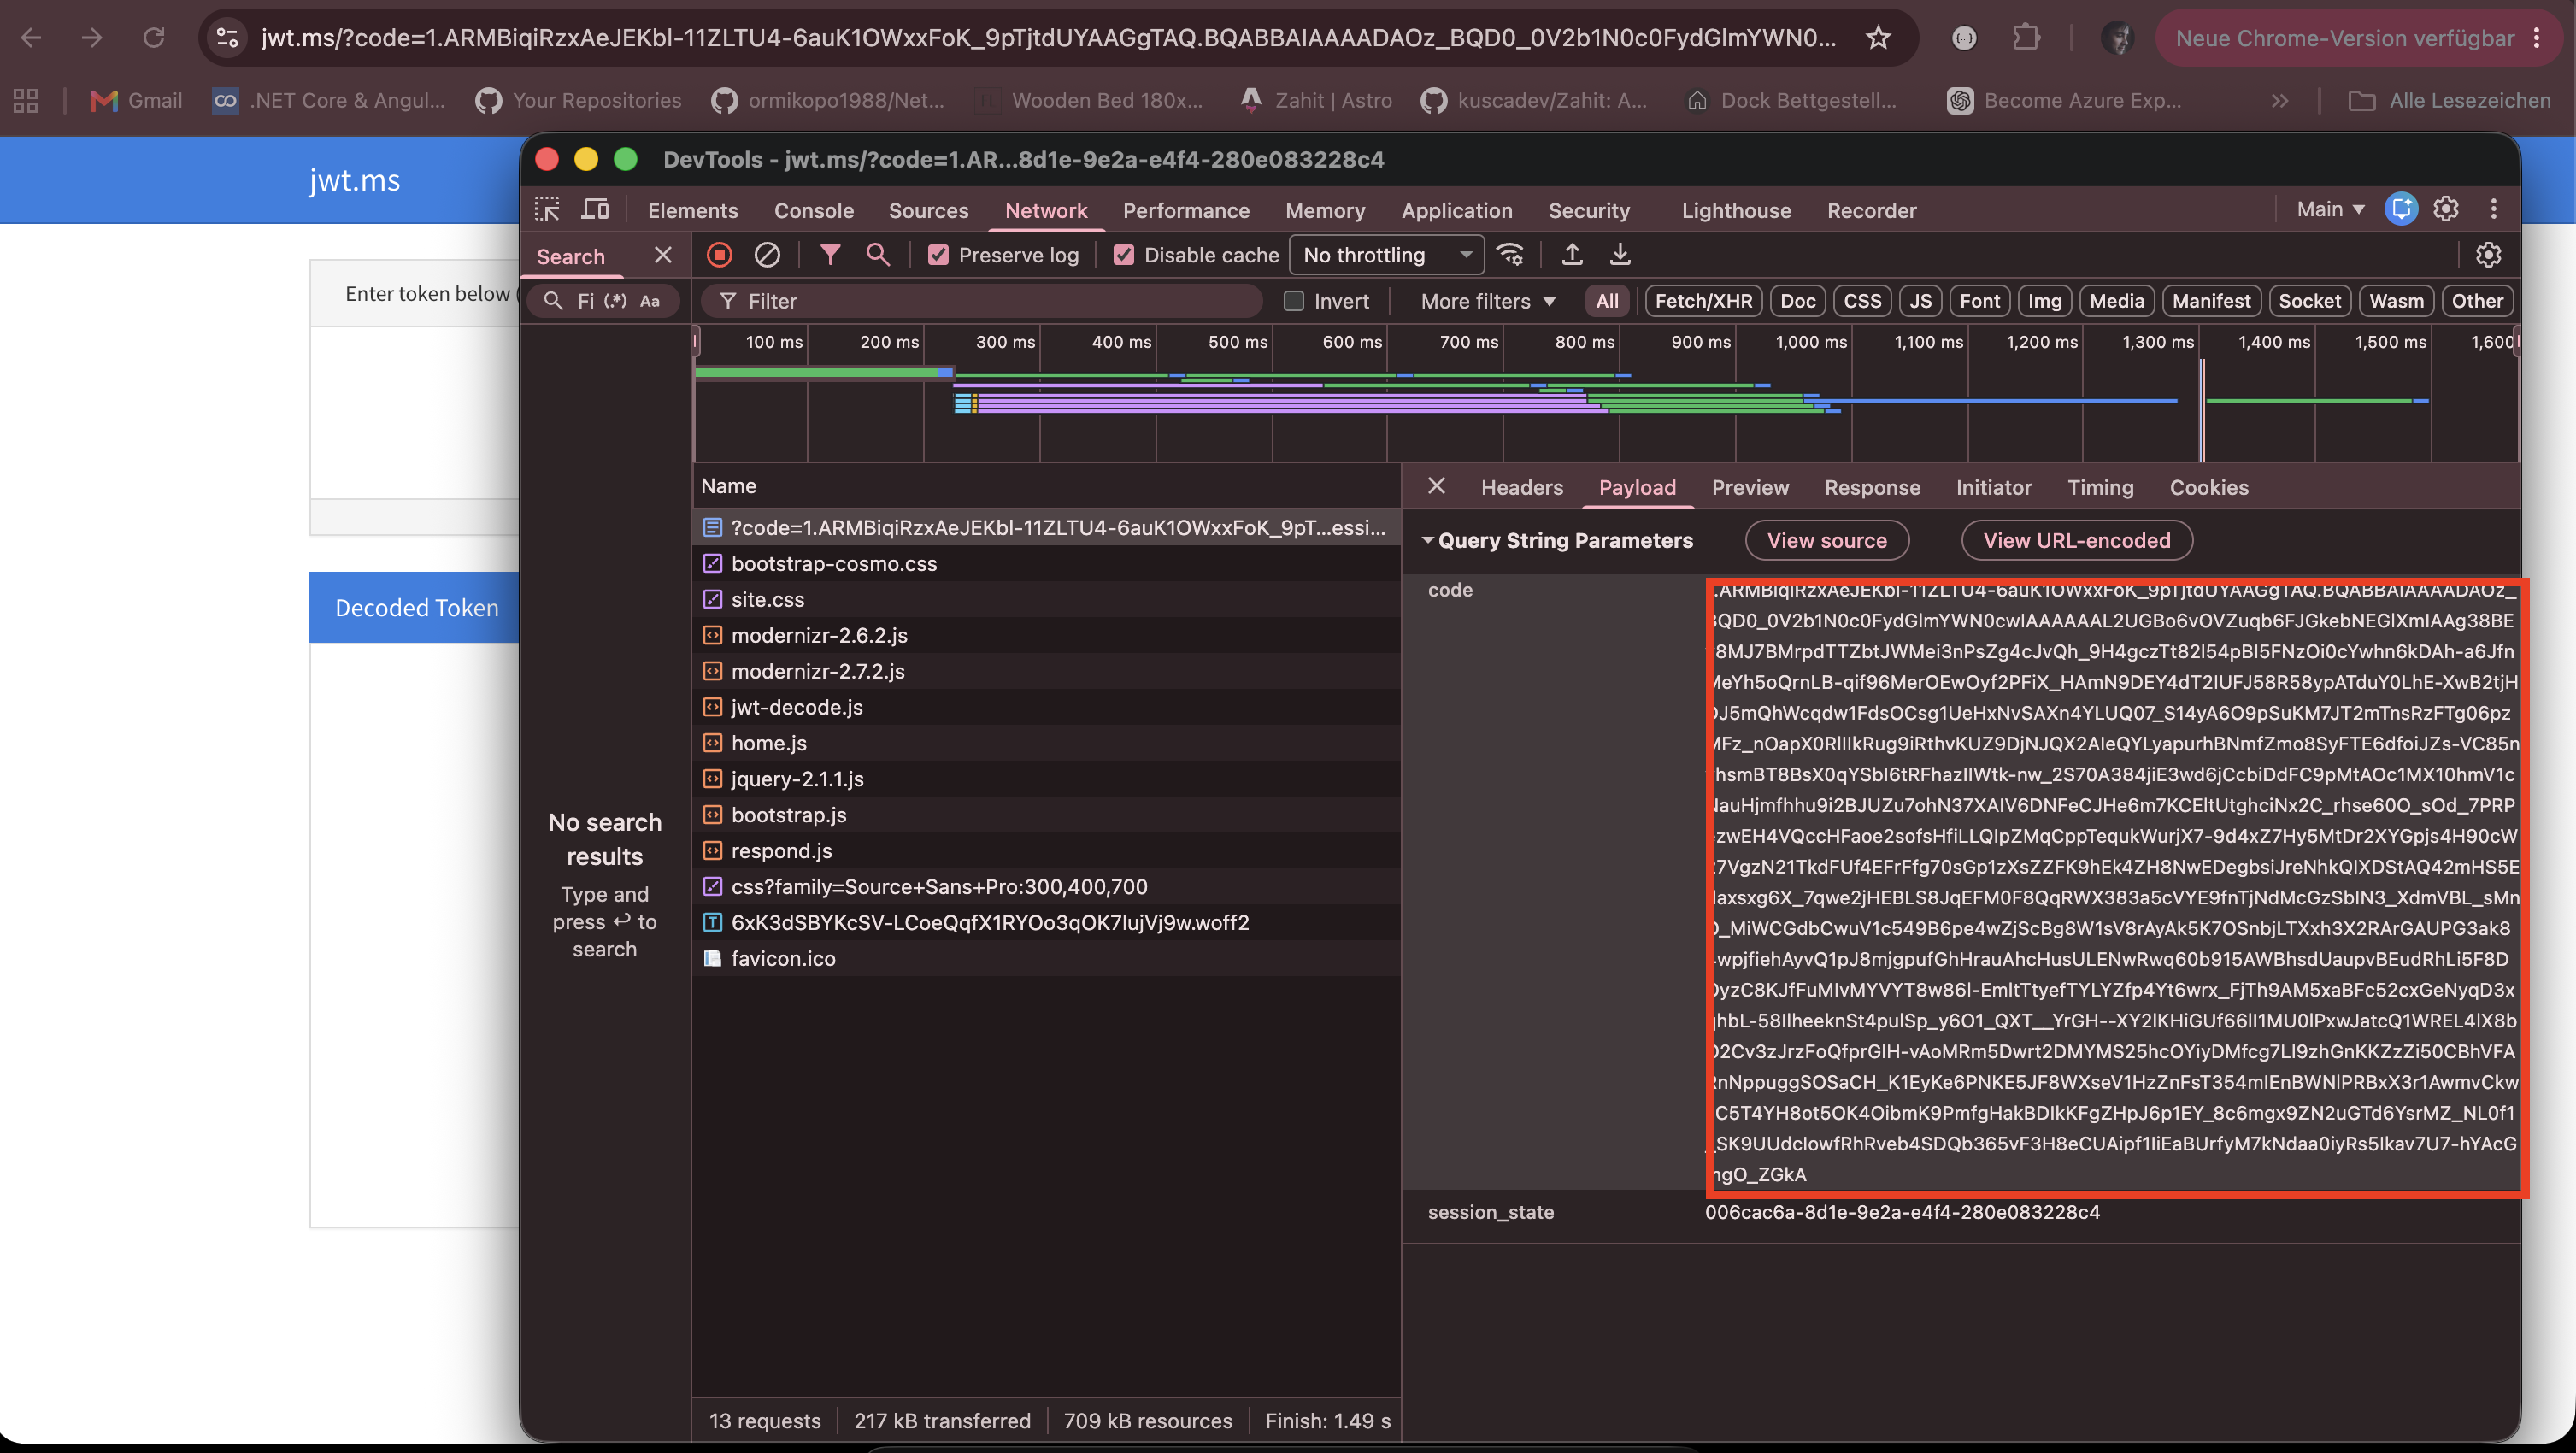Screen dimensions: 2576x1453
Task: Bookmark this page star icon
Action: (1878, 38)
